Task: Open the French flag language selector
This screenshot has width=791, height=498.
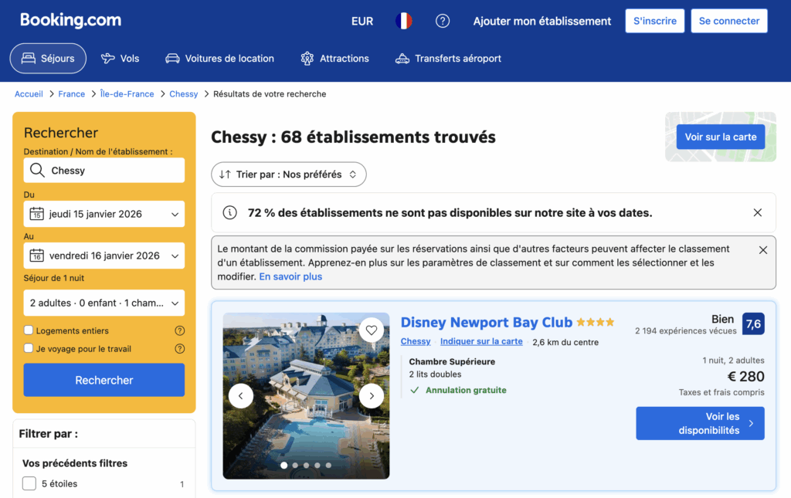Action: (x=403, y=21)
